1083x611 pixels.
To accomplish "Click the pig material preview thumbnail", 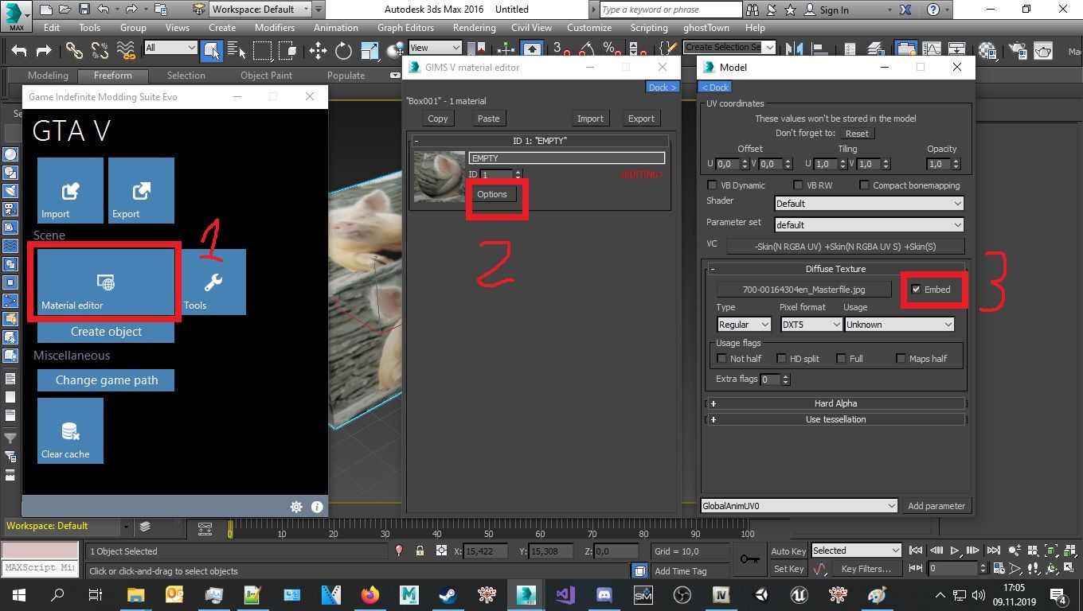I will pos(440,177).
